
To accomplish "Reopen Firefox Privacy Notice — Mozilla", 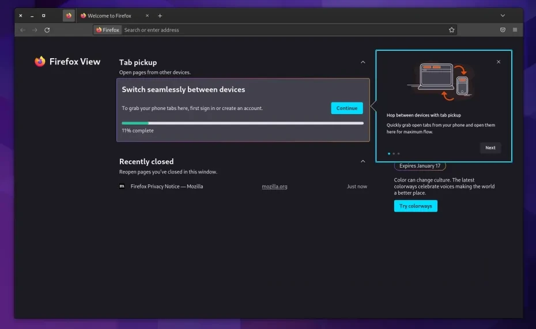I will click(x=167, y=187).
